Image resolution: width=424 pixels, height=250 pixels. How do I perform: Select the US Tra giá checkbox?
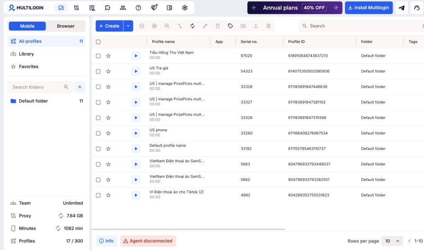98,71
